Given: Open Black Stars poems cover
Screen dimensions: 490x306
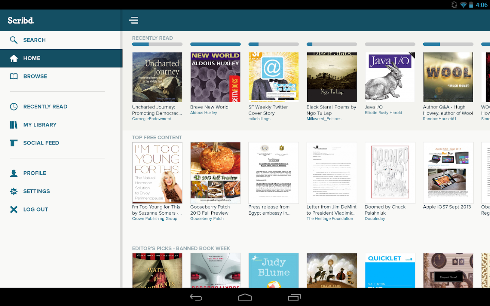Looking at the screenshot, I should [x=332, y=77].
